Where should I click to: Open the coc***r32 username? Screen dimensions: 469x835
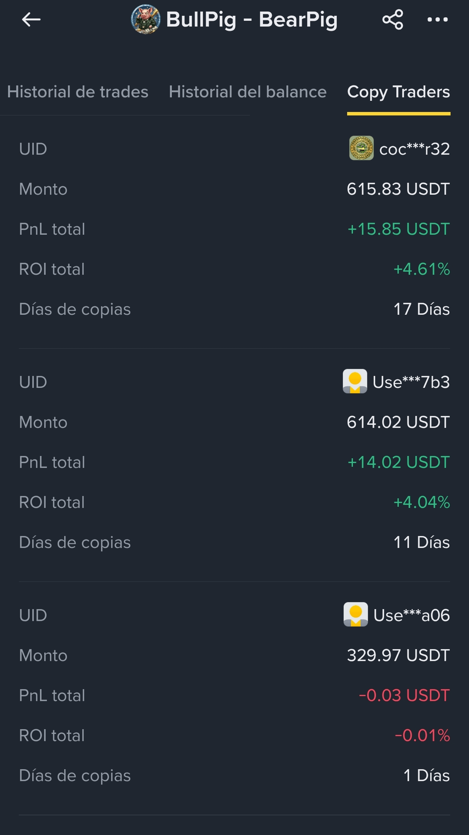click(x=414, y=149)
